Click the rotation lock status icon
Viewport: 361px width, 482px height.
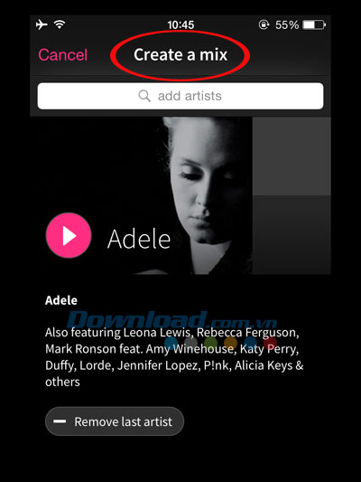click(264, 24)
